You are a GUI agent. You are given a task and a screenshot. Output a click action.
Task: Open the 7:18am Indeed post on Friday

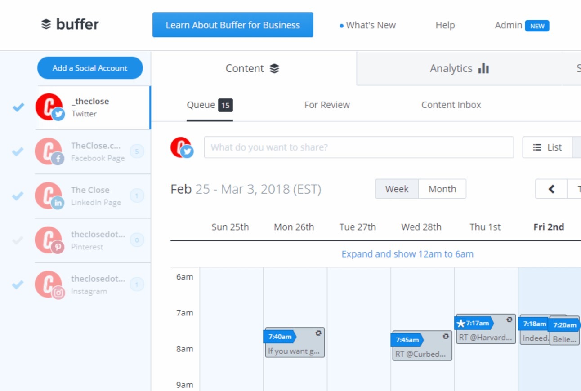coord(534,330)
